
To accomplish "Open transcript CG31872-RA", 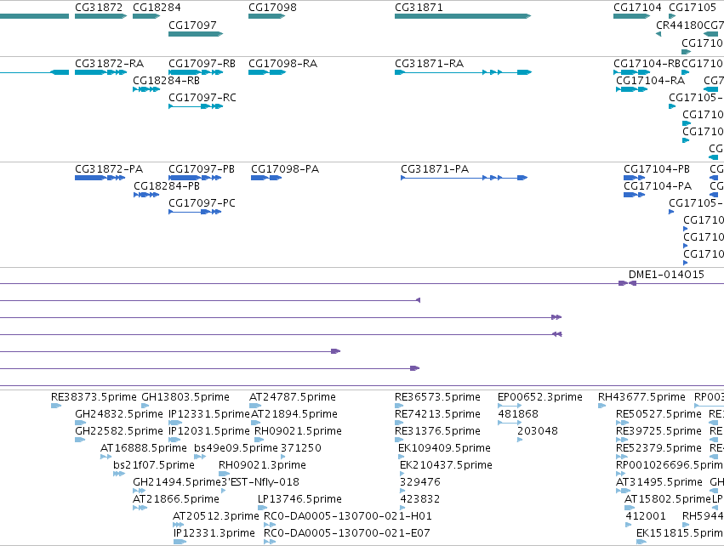I will point(100,72).
